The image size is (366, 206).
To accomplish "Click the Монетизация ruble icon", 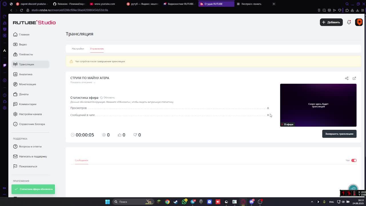I will [x=15, y=84].
